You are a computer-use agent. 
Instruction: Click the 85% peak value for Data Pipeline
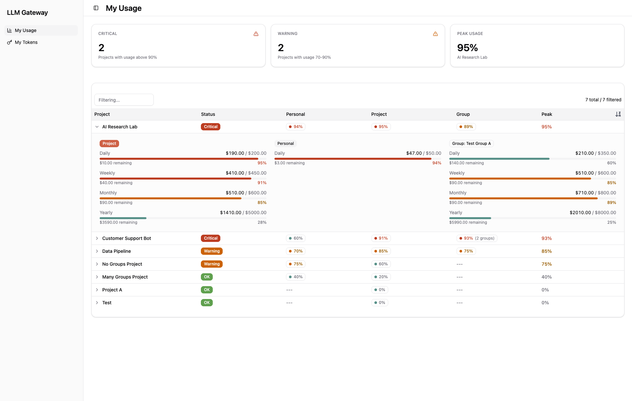[547, 251]
